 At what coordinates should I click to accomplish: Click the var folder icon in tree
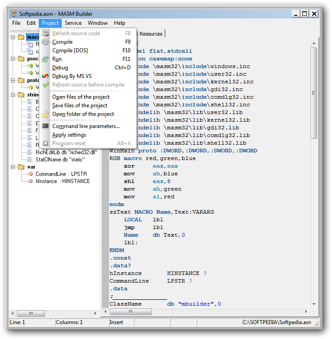pos(21,167)
